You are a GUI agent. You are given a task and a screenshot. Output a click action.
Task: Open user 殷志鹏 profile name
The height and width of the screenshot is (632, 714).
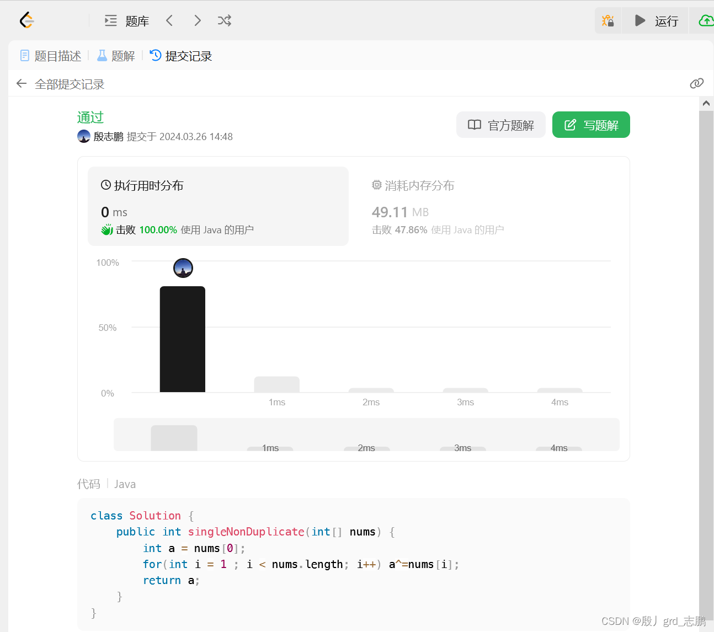click(x=108, y=136)
